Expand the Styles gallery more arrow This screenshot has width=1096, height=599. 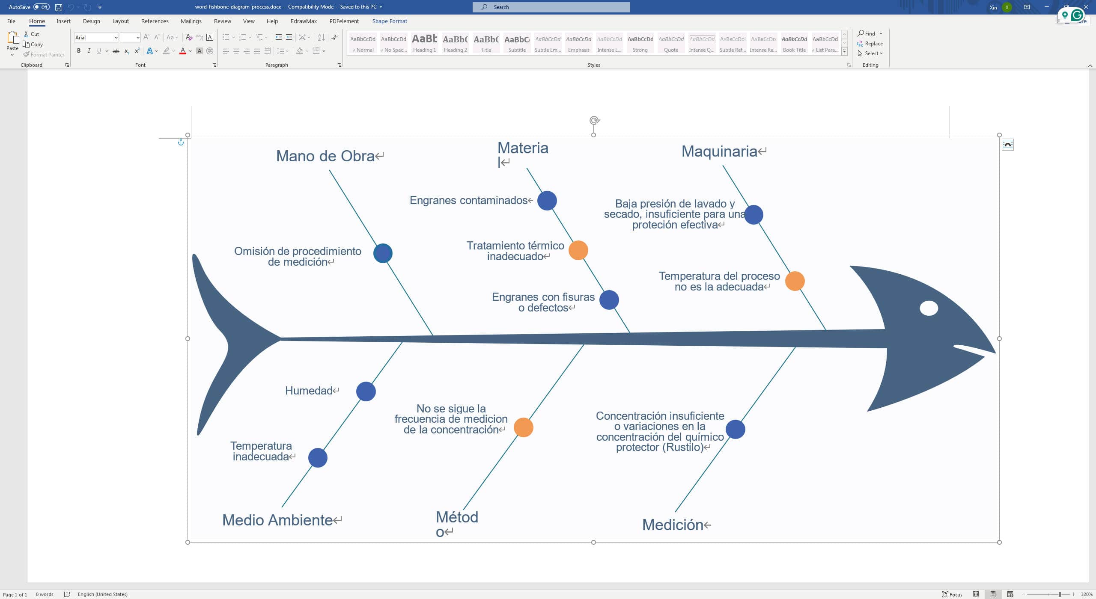point(844,51)
